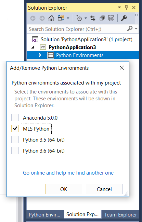Click the Pending Changes Filter clock icon
Screen dimensions: 142x222
pyautogui.click(x=79, y=18)
